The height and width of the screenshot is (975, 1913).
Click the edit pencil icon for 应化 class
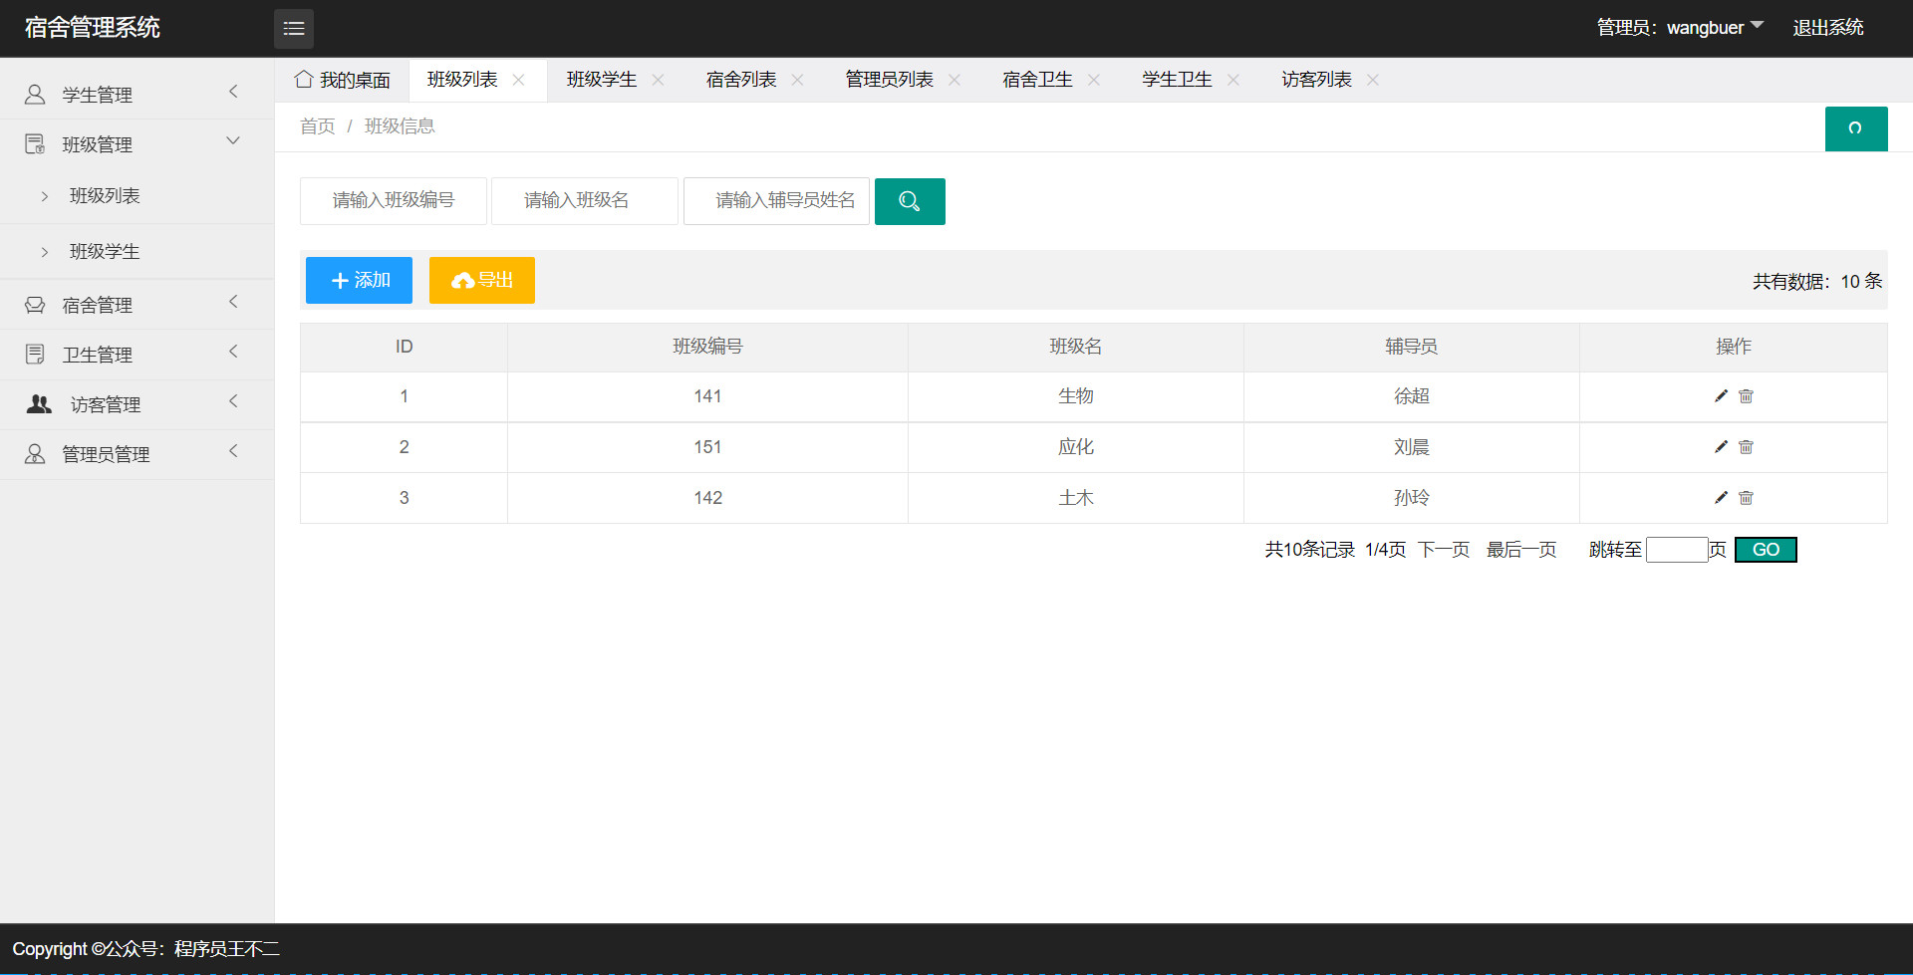(1721, 447)
